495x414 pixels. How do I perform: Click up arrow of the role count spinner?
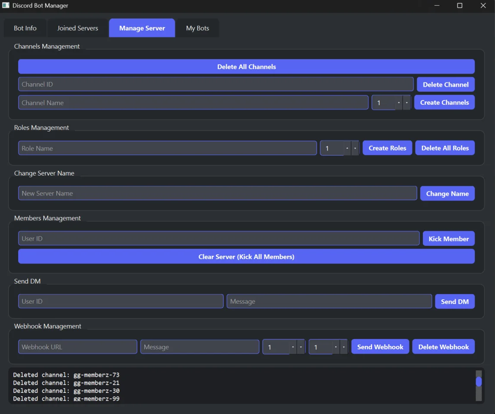point(347,148)
